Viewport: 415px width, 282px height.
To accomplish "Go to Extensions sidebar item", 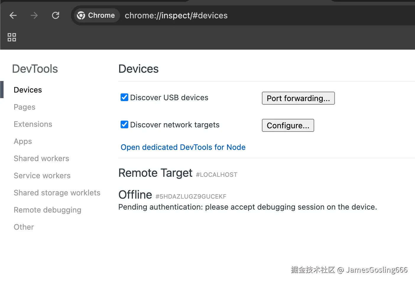I will [33, 124].
